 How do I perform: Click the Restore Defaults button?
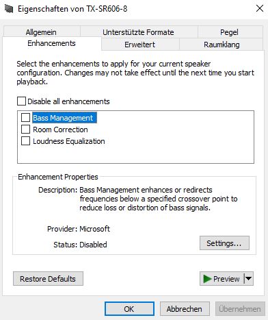[x=48, y=279]
